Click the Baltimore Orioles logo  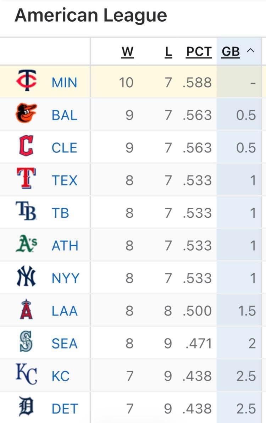pyautogui.click(x=26, y=113)
